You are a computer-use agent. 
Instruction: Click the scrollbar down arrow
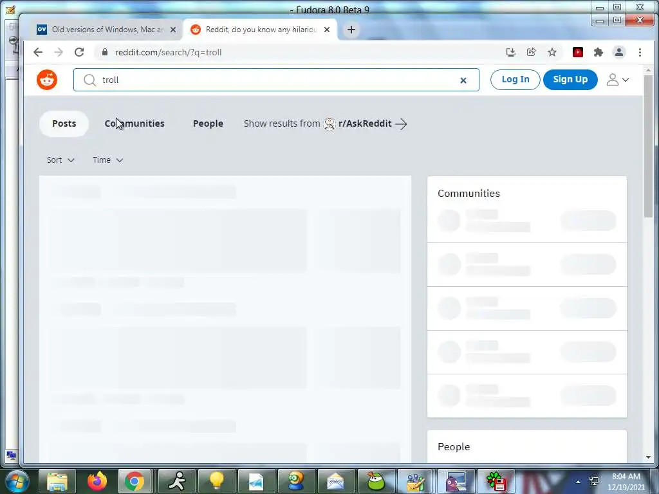[x=648, y=457]
